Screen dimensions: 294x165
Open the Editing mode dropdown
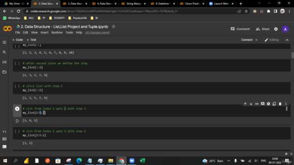(x=271, y=40)
